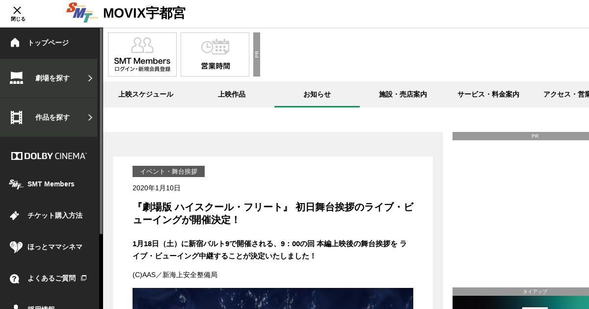Open チケット購入方法 sidebar link
The image size is (589, 309).
55,215
